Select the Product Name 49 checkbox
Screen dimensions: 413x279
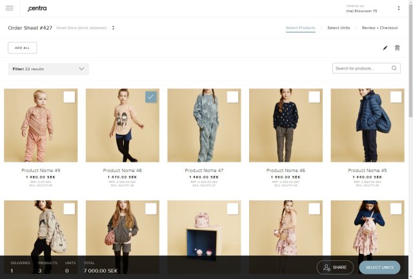point(69,97)
